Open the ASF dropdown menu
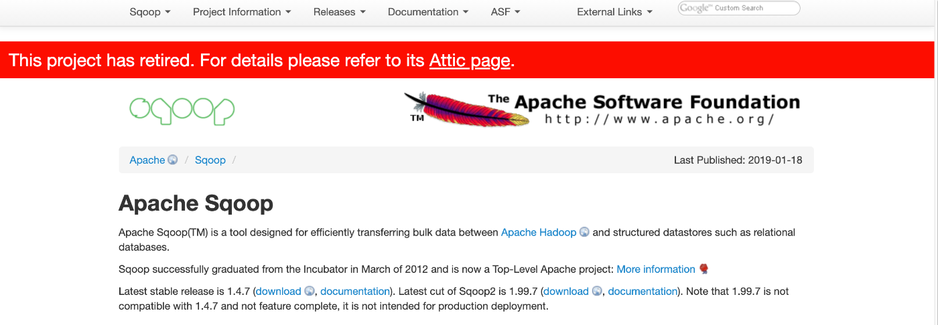Image resolution: width=938 pixels, height=325 pixels. coord(505,12)
